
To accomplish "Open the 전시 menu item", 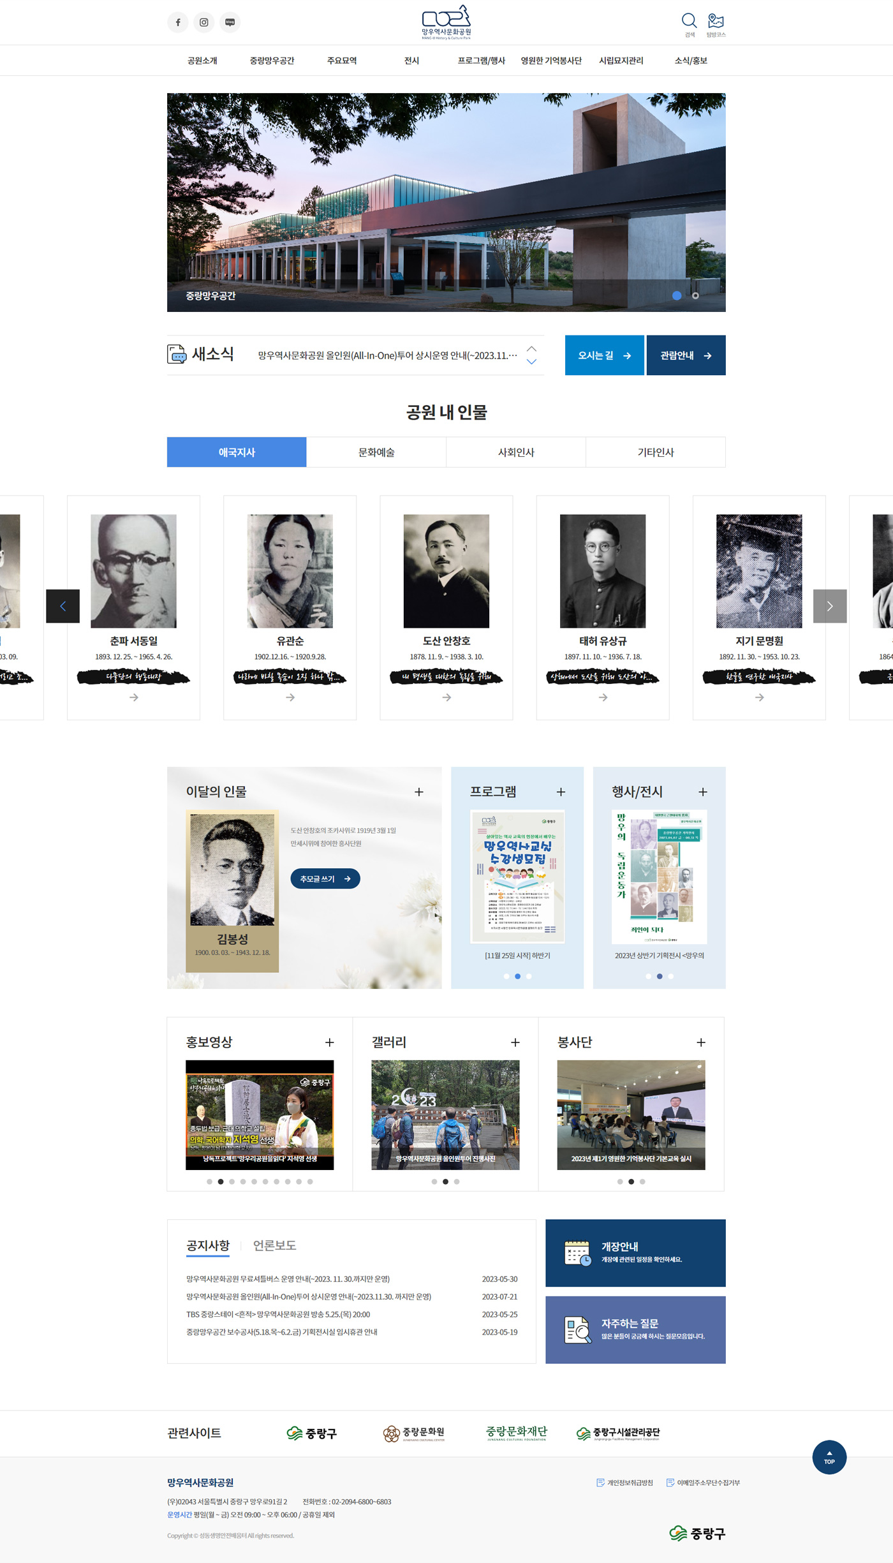I will click(411, 61).
